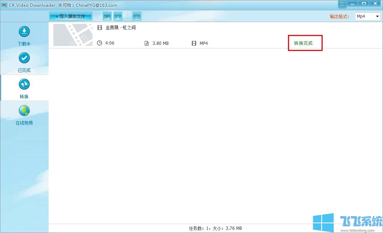
Task: Click the delete trash toolbar icon
Action: 137,16
